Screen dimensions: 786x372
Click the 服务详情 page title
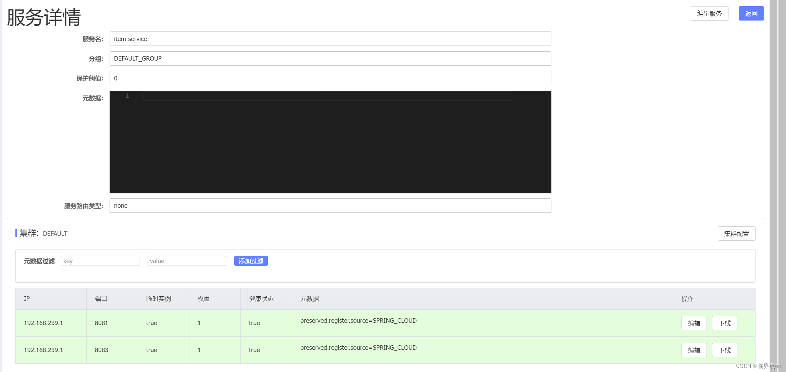pos(44,17)
